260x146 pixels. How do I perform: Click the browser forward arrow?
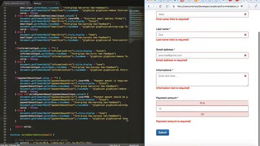pos(154,6)
